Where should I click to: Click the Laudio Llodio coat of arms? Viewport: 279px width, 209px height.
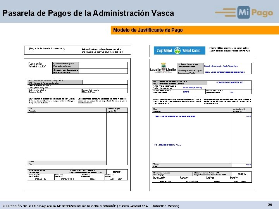pos(163,67)
